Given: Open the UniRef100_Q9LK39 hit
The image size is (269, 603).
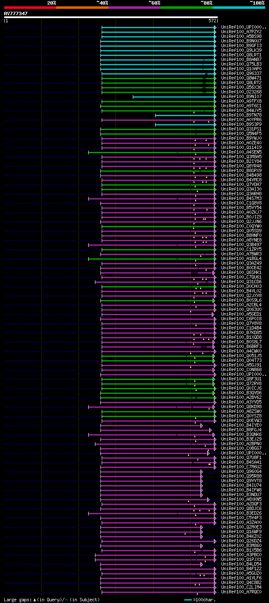Looking at the screenshot, I should click(241, 50).
